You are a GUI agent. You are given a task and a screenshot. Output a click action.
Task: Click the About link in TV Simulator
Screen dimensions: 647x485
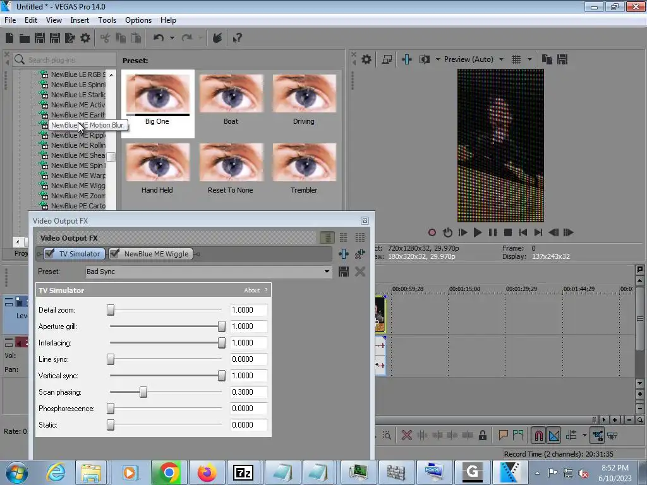(251, 290)
